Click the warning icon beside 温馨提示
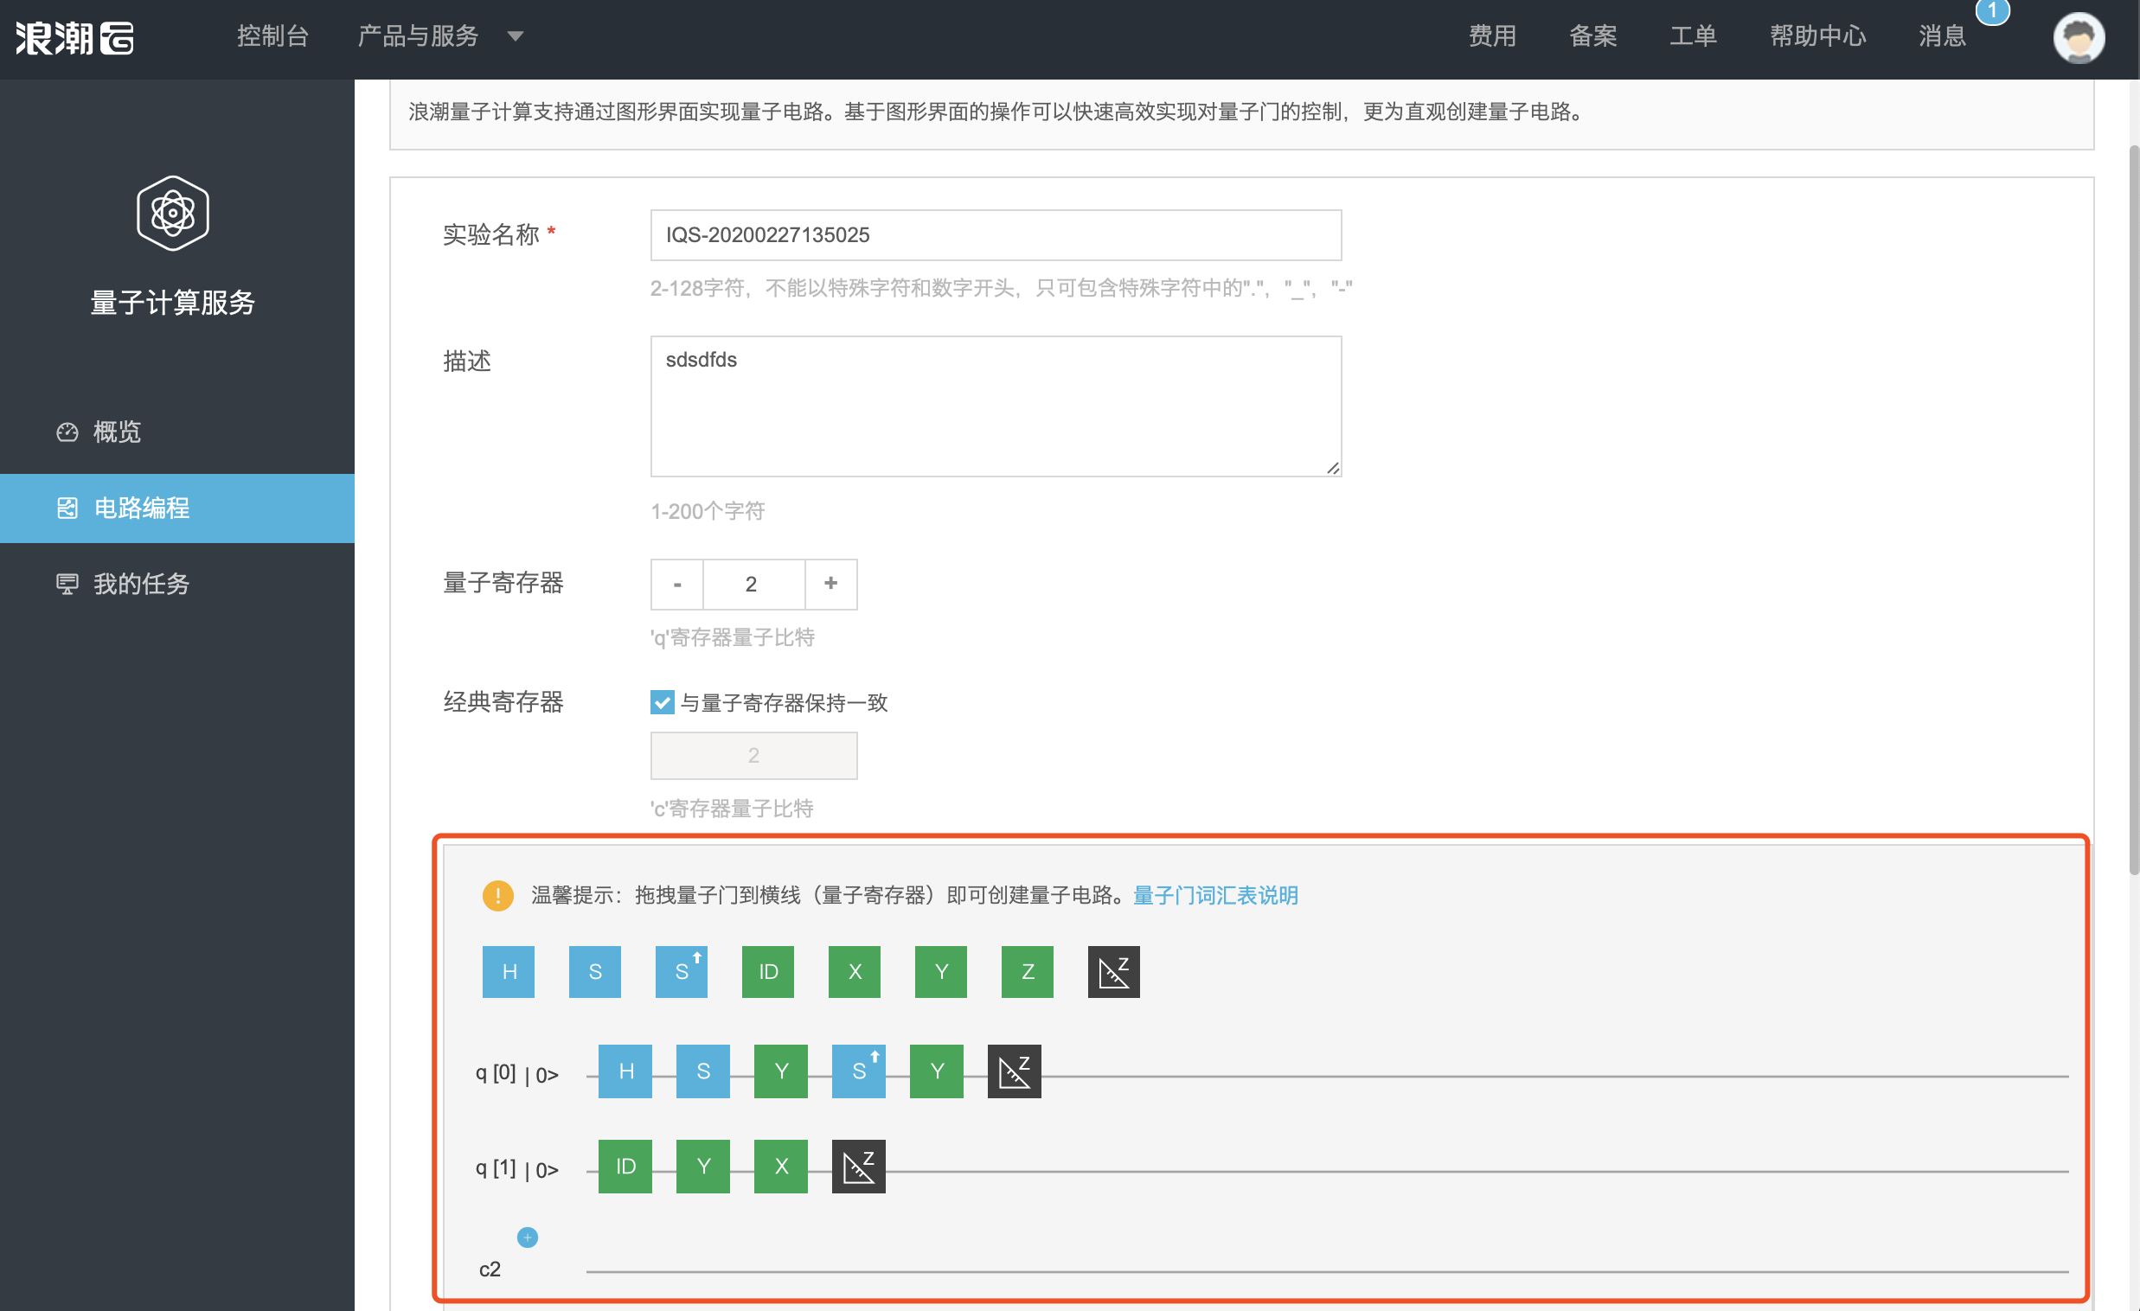This screenshot has width=2140, height=1311. (497, 895)
